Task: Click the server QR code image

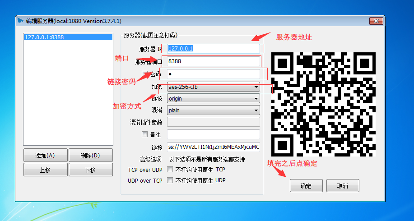Action: tap(323, 105)
